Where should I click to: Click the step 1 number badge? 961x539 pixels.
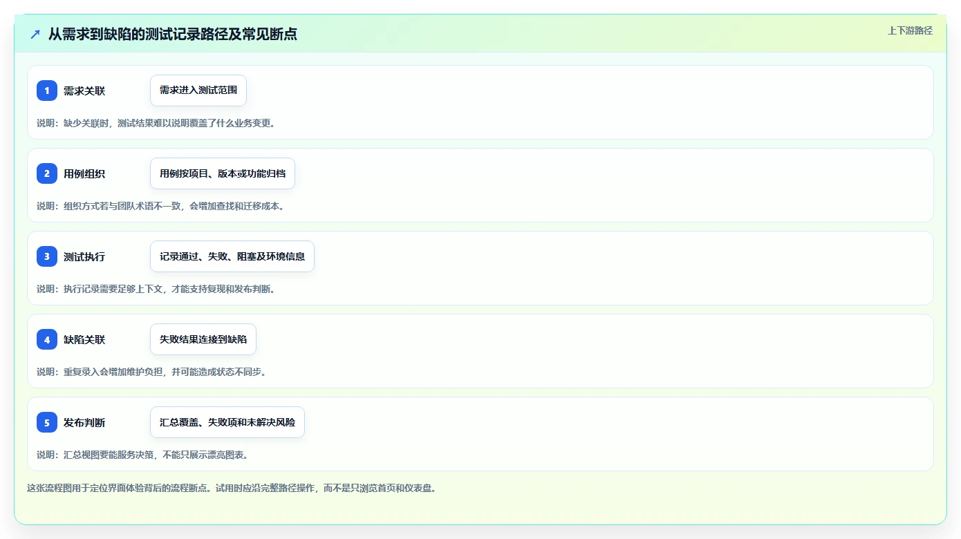pos(47,91)
